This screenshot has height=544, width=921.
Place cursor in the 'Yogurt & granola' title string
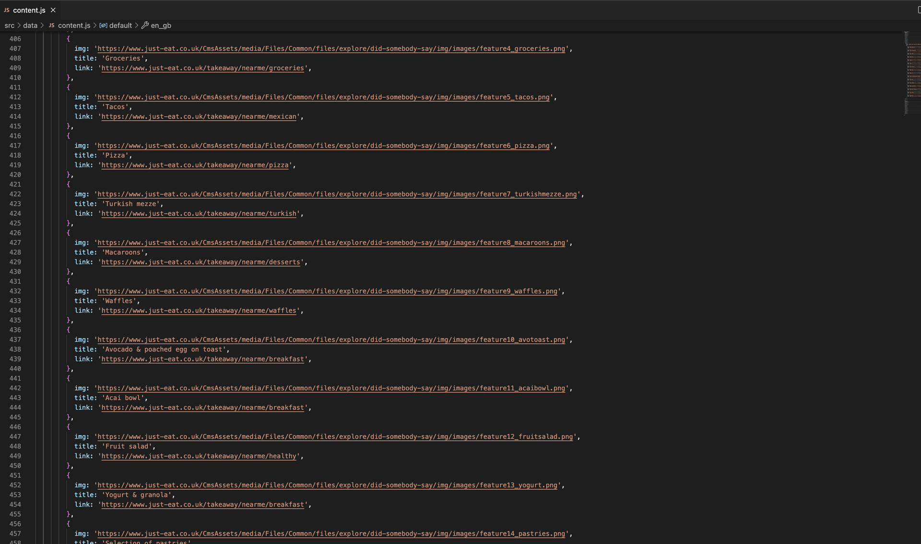137,495
